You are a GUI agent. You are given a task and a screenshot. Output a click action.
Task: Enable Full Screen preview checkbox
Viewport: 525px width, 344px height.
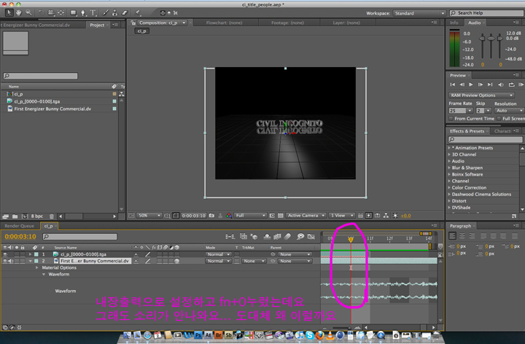click(x=499, y=119)
